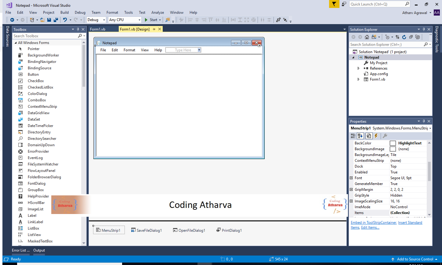The image size is (442, 265).
Task: Expand the ImageScalingSize property
Action: [351, 201]
